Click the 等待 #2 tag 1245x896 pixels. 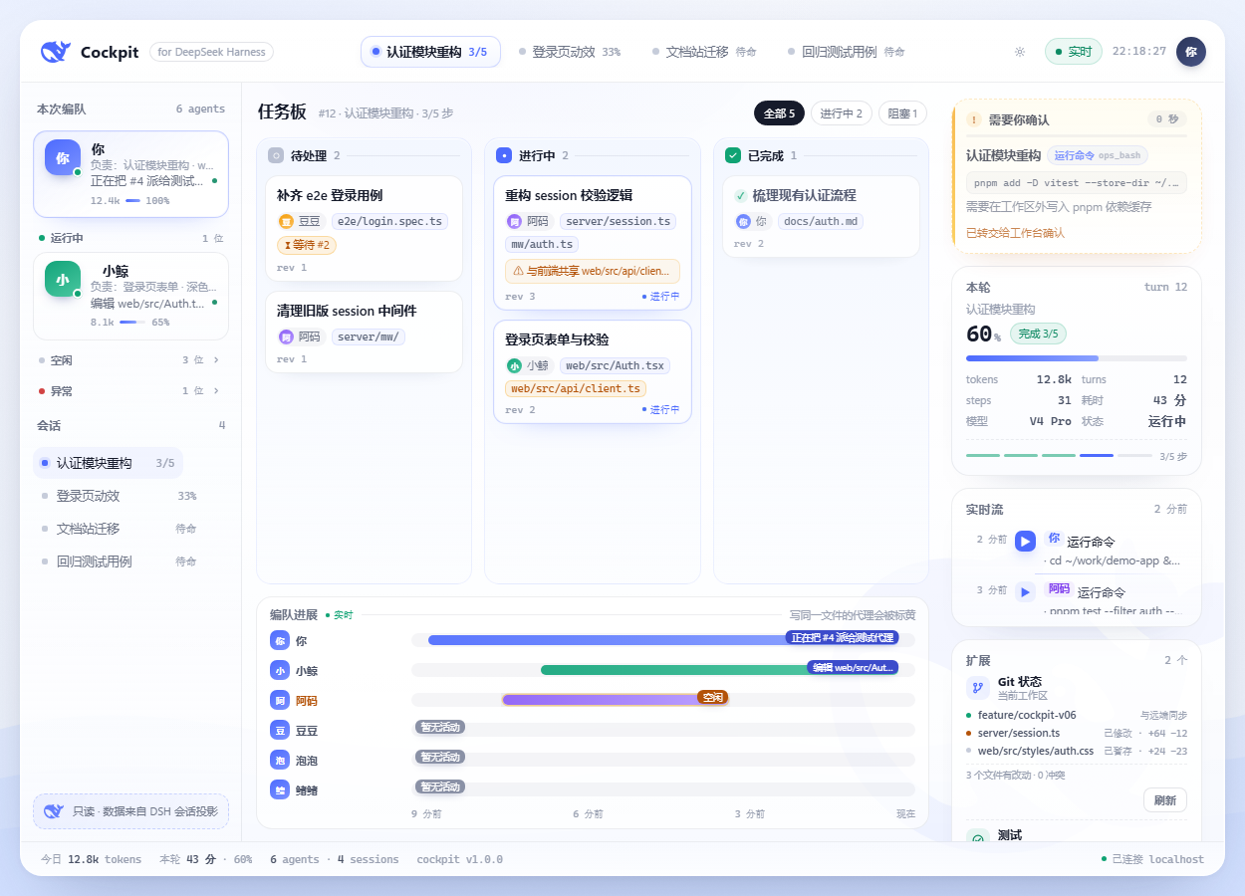click(x=307, y=245)
